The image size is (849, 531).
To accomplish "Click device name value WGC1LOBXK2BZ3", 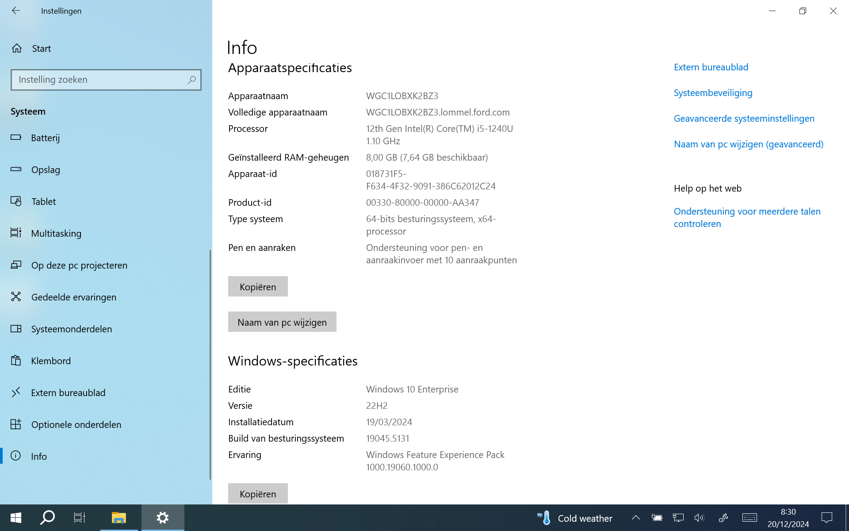I will 402,96.
